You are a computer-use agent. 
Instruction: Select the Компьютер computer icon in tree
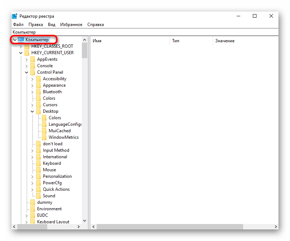[x=21, y=39]
